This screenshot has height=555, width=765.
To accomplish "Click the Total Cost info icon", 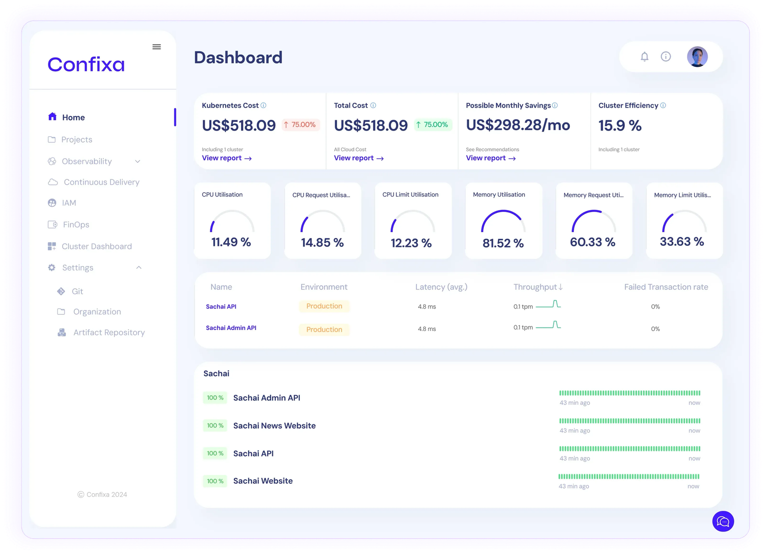I will click(x=373, y=105).
